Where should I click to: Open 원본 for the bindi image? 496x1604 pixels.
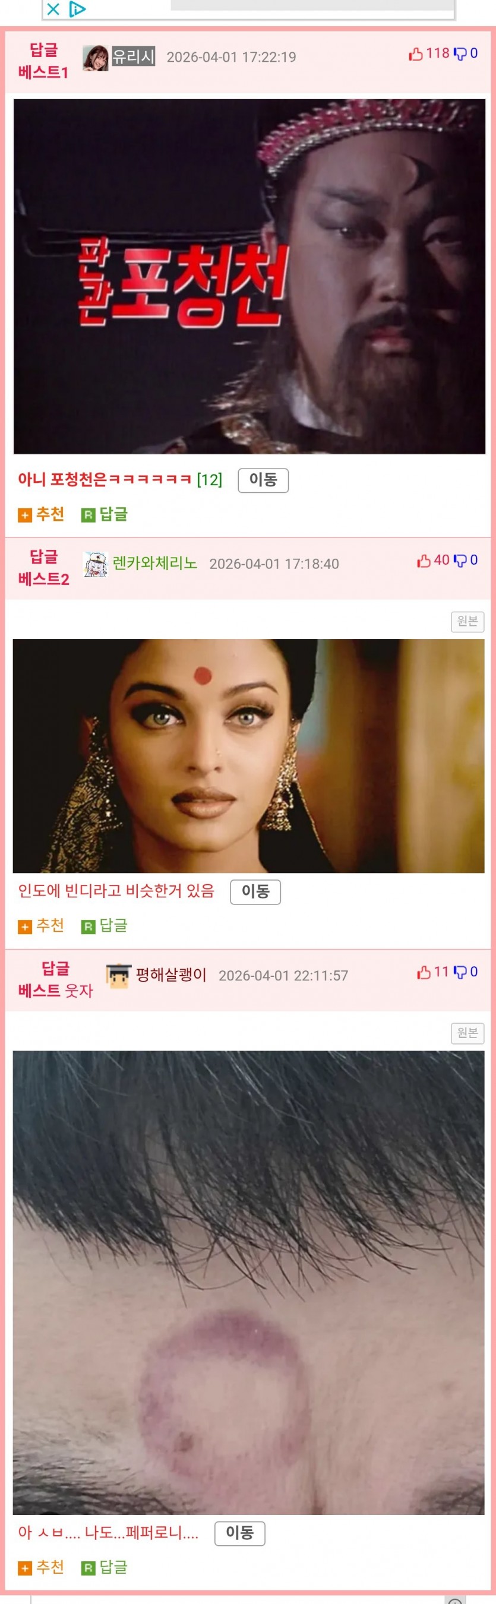[467, 621]
